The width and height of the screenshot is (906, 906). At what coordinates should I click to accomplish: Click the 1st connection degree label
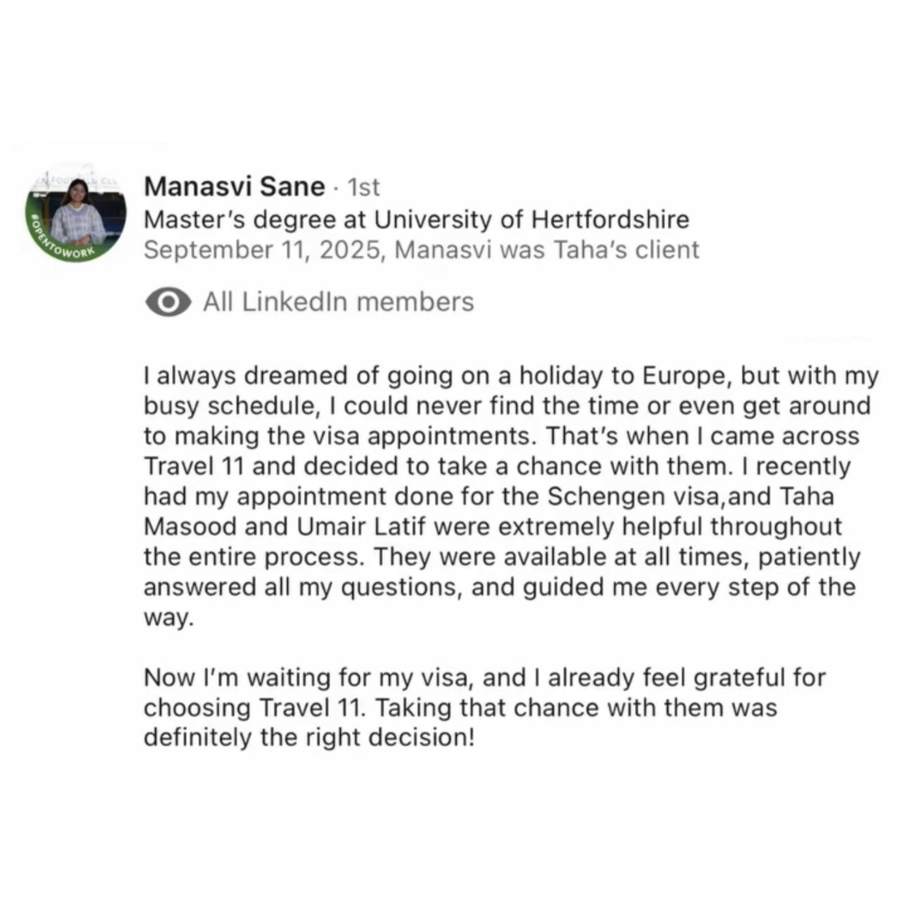click(x=363, y=188)
